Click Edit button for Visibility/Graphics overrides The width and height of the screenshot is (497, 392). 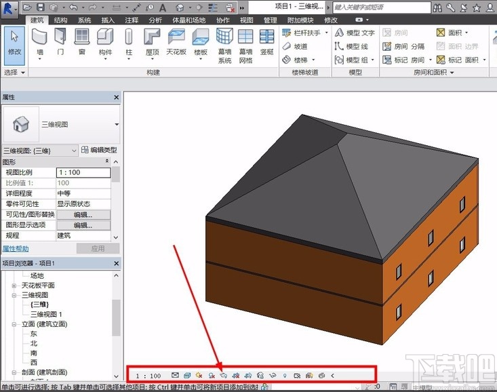click(83, 215)
